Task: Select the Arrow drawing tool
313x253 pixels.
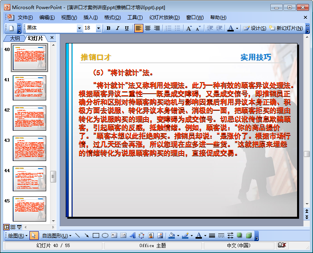Action: [x=87, y=235]
